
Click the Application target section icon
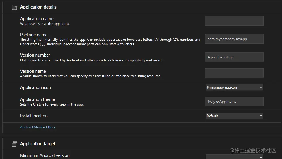click(x=14, y=144)
